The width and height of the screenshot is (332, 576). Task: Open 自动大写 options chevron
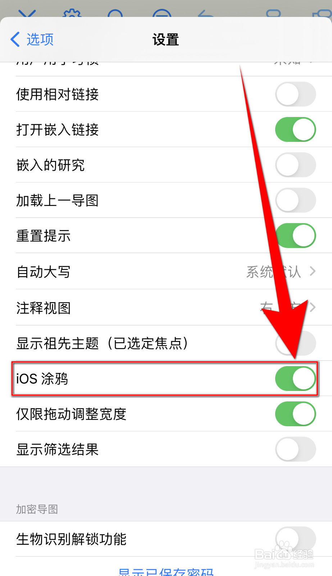pos(313,271)
